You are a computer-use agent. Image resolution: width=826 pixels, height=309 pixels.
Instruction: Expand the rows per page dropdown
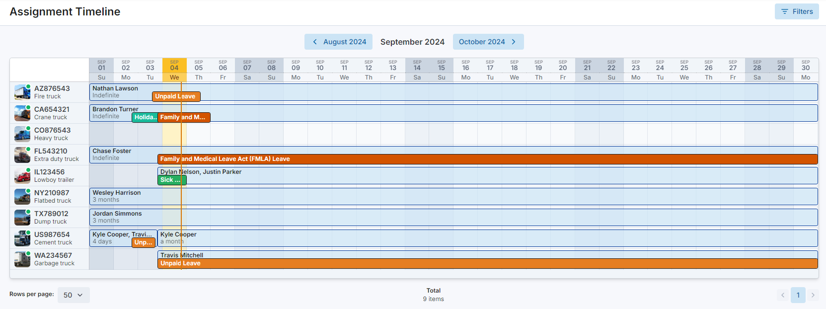74,295
